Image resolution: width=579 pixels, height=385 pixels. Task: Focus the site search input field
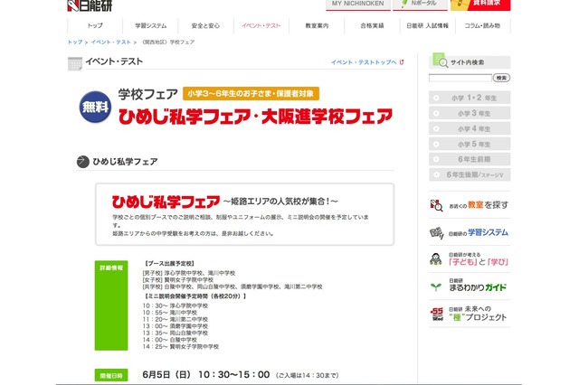point(460,78)
